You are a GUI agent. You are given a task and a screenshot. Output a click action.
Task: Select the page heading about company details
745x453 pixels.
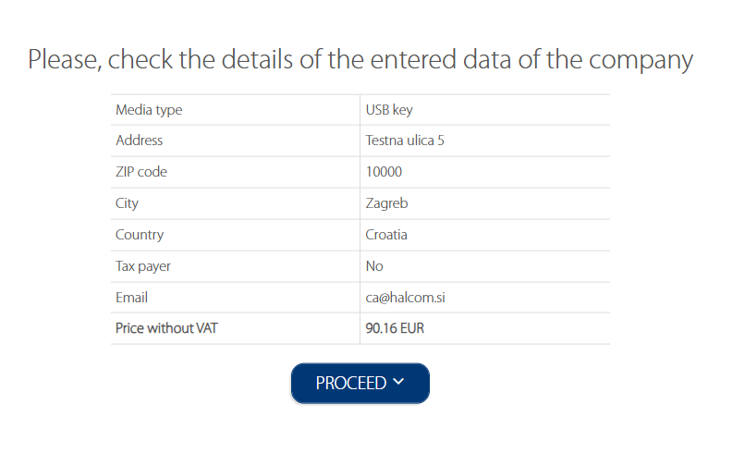(360, 60)
